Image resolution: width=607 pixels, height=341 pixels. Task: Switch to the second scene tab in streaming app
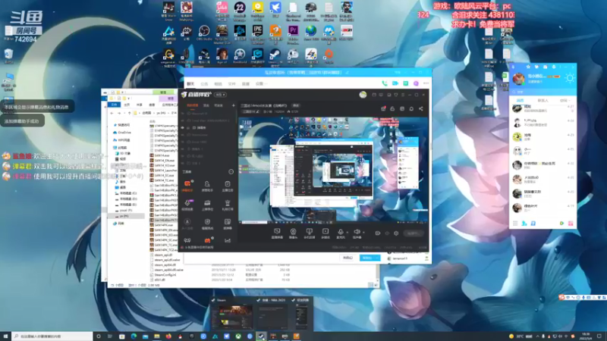206,105
